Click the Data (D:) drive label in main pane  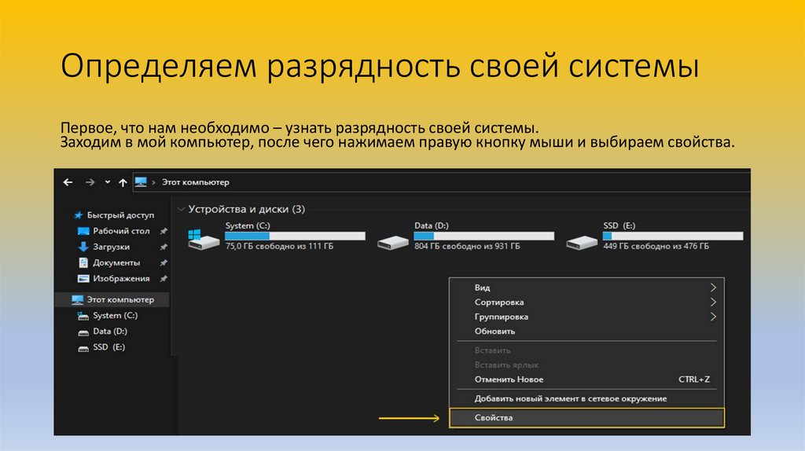[x=432, y=225]
